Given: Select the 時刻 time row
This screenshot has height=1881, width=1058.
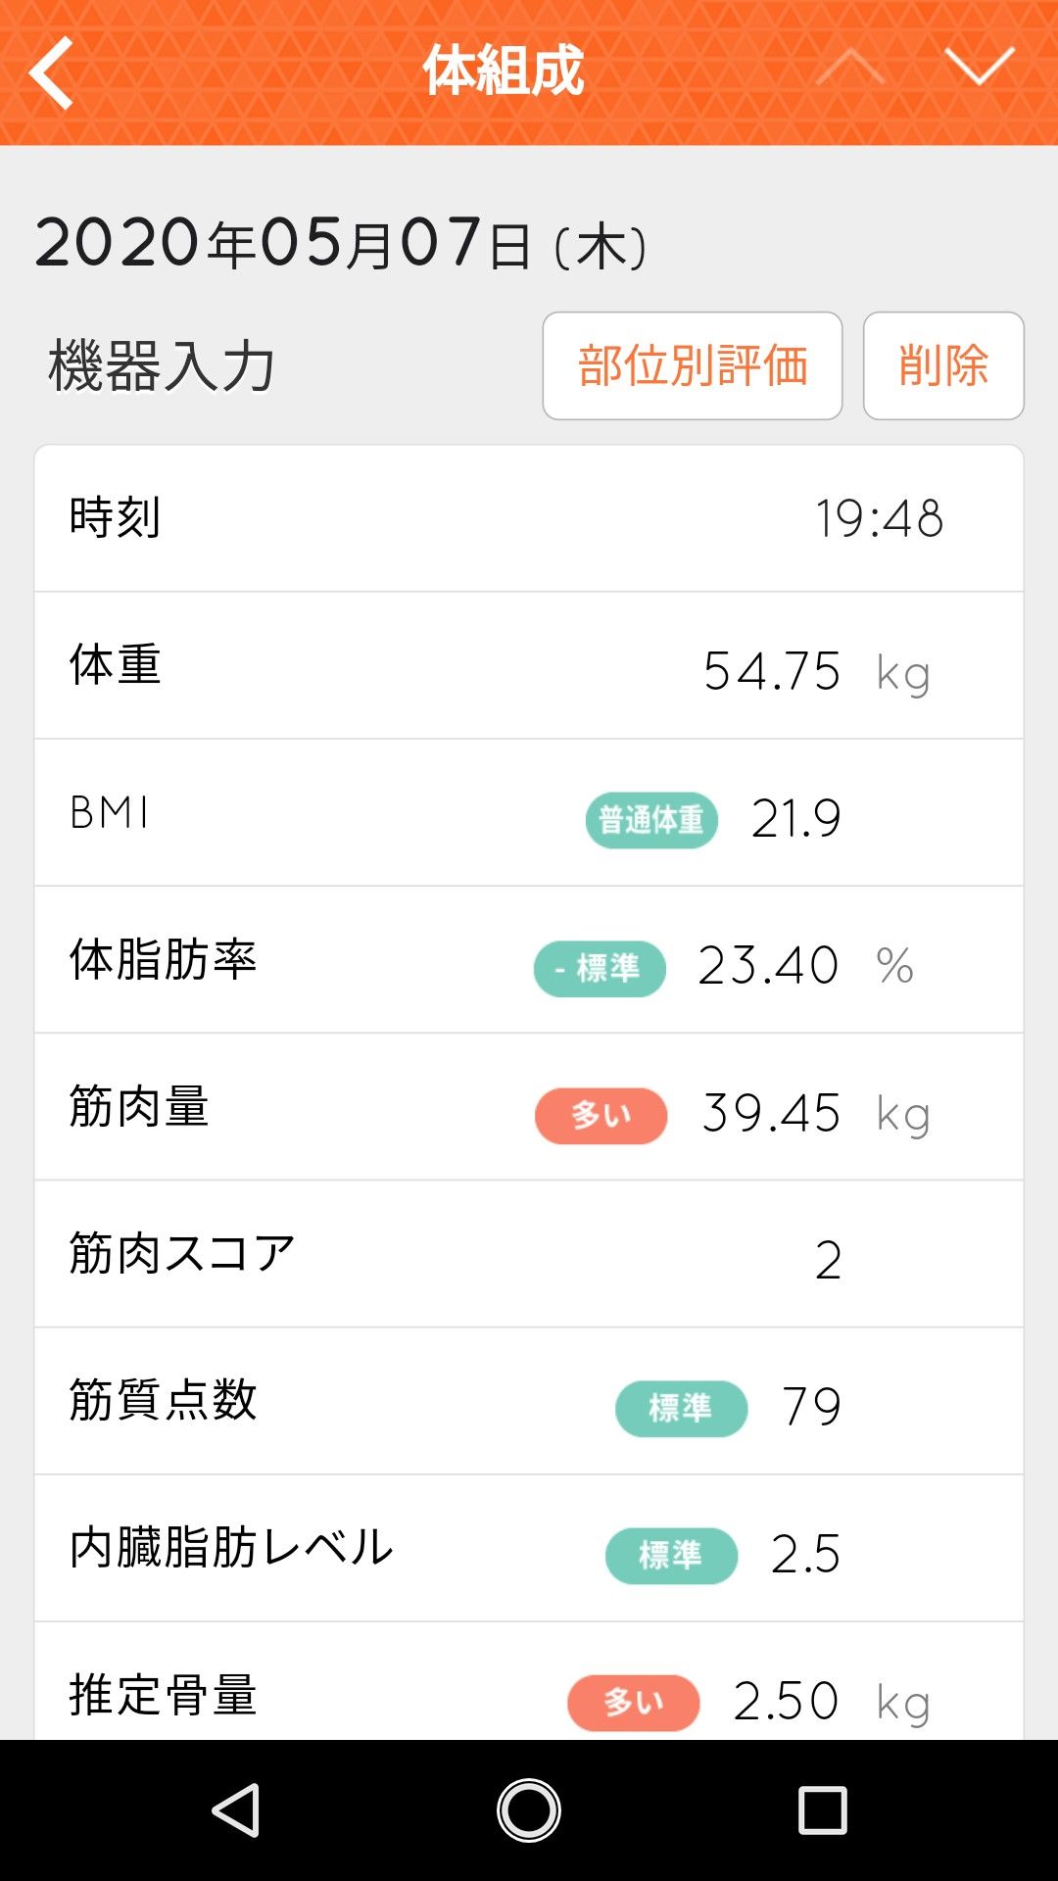Looking at the screenshot, I should click(x=529, y=518).
